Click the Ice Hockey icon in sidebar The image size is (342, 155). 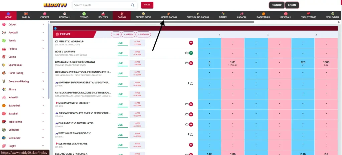[4, 138]
